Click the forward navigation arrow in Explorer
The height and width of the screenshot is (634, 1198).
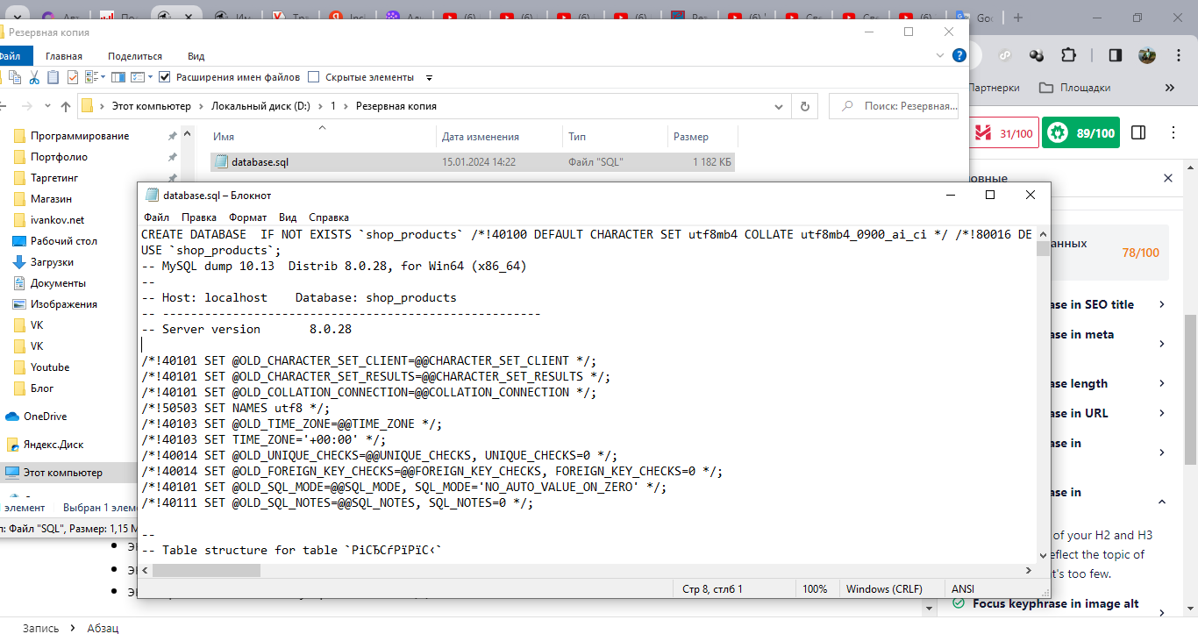[27, 106]
